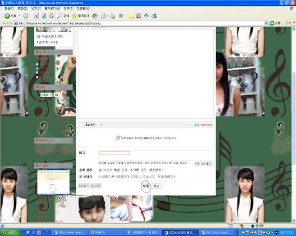296x236 pixels.
Task: Open the 파일 (File) menu
Action: tap(9, 8)
